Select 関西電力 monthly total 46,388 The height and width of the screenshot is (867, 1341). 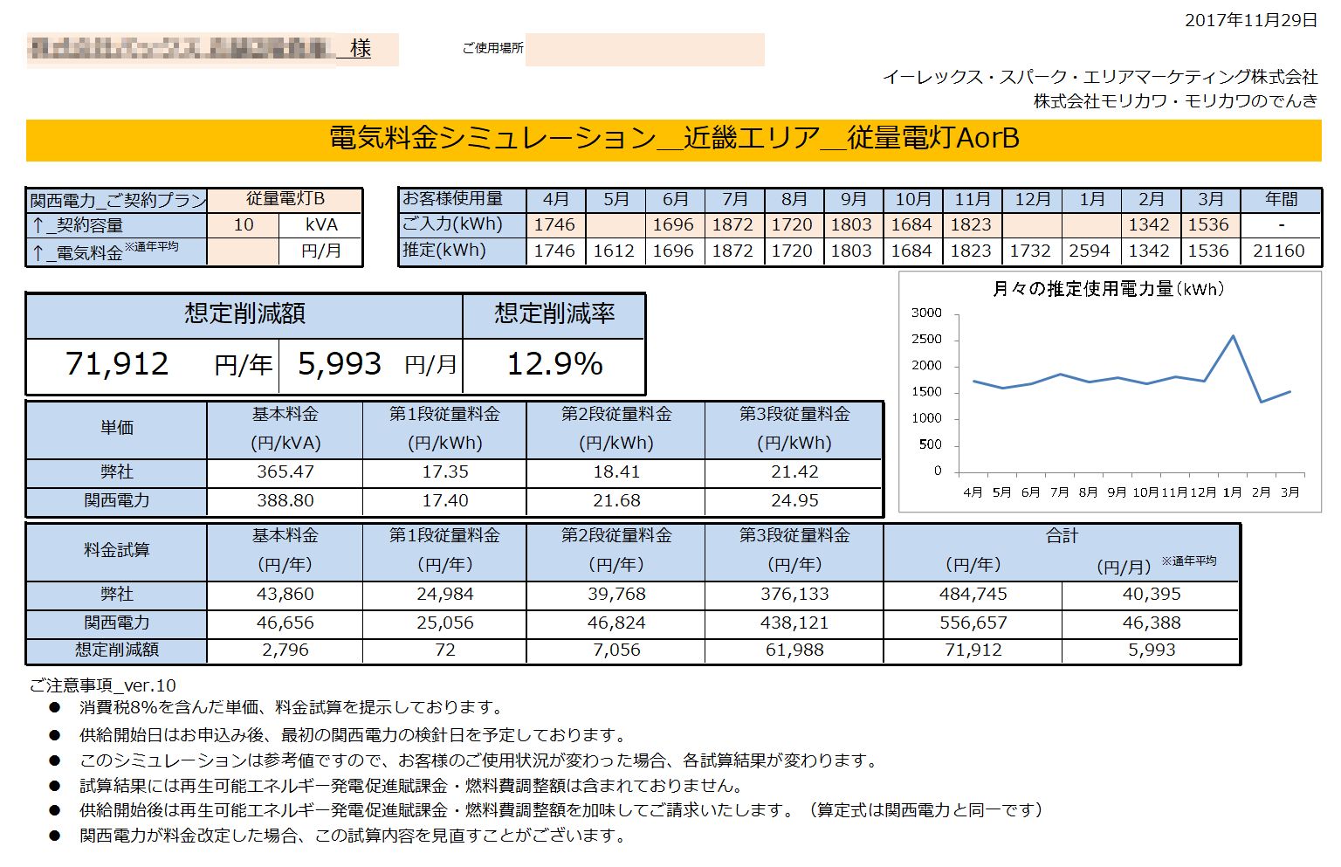[x=1152, y=623]
